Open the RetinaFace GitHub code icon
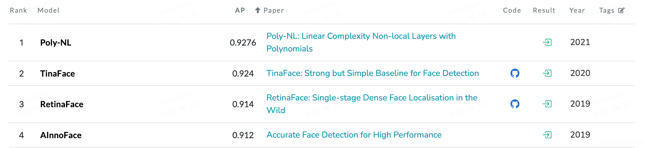 point(515,104)
